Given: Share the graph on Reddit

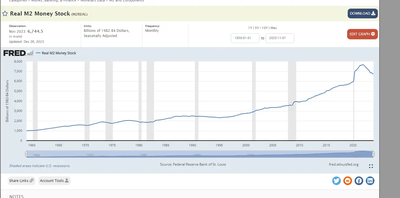Looking at the screenshot, I should point(348,181).
